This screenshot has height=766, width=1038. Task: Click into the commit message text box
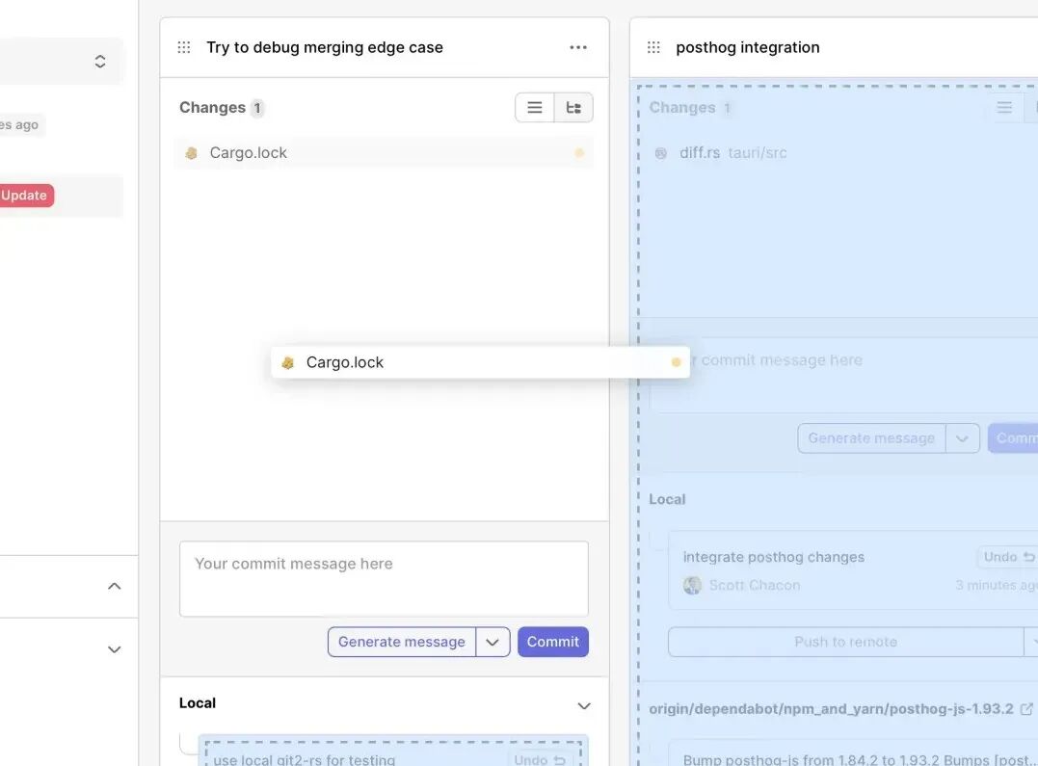pos(384,579)
